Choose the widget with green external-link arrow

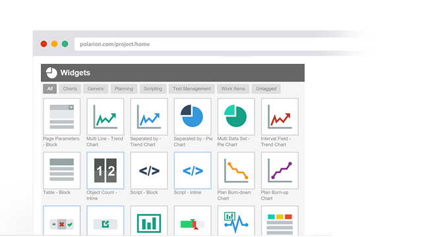[x=105, y=221]
